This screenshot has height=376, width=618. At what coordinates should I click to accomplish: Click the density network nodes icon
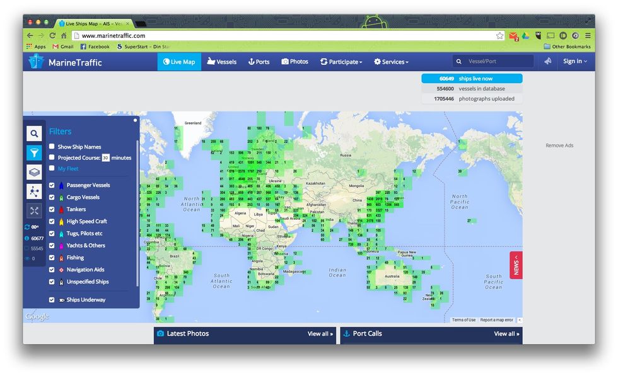point(34,191)
